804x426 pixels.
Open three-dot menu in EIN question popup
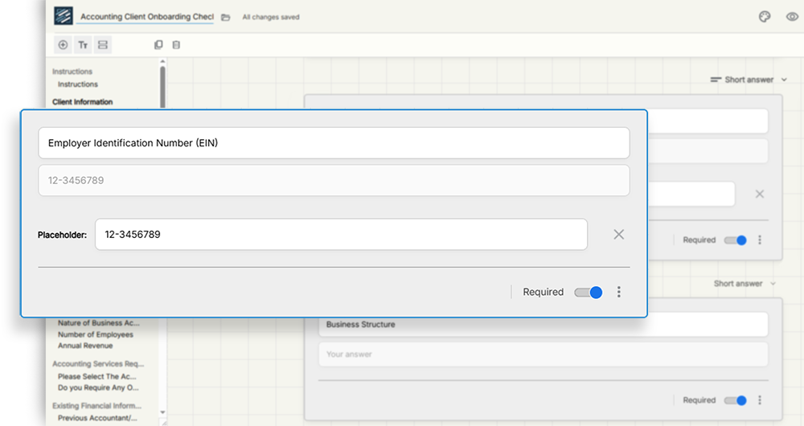tap(618, 293)
